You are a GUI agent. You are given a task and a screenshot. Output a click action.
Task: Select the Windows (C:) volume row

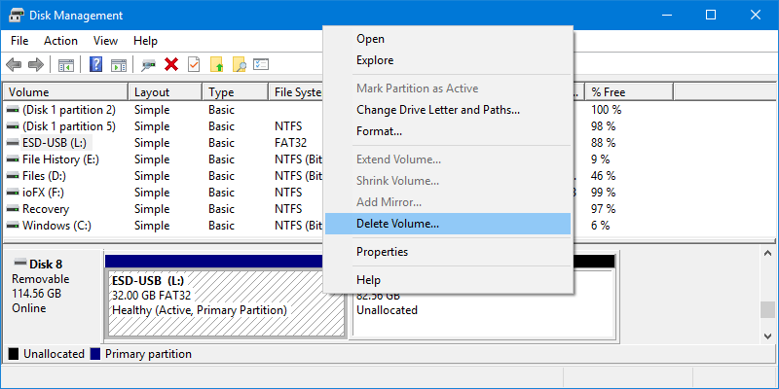click(56, 226)
